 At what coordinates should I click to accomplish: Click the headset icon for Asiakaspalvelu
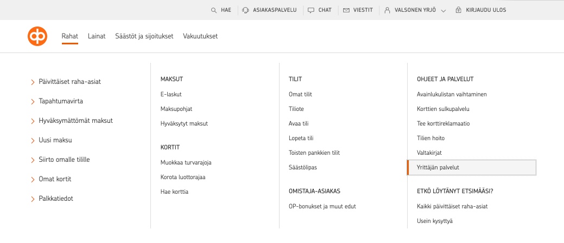pyautogui.click(x=246, y=10)
